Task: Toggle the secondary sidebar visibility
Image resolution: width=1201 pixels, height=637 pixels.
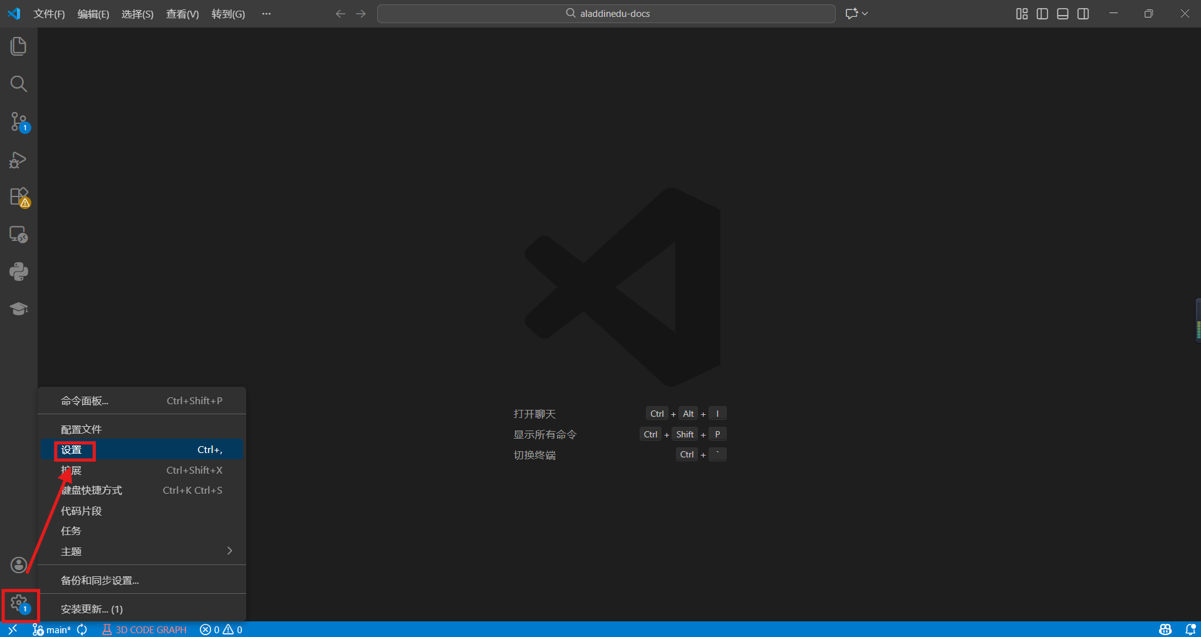Action: [1083, 13]
